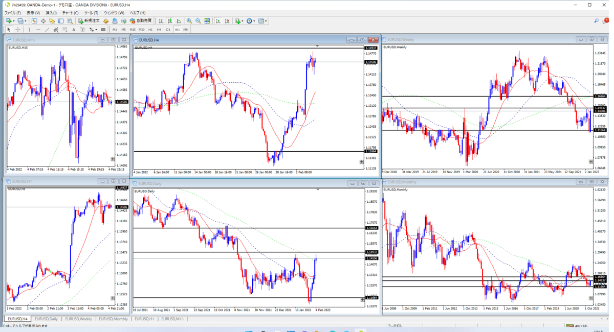Select the equidistant channel tool
Viewport: 614px width, 332px height.
(56, 30)
